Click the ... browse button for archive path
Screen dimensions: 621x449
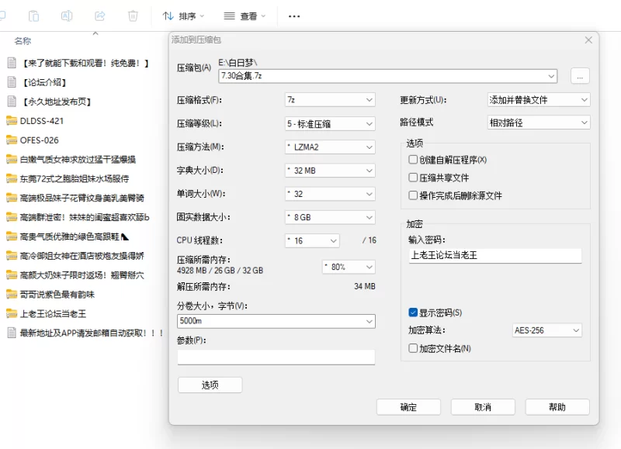[x=580, y=76]
